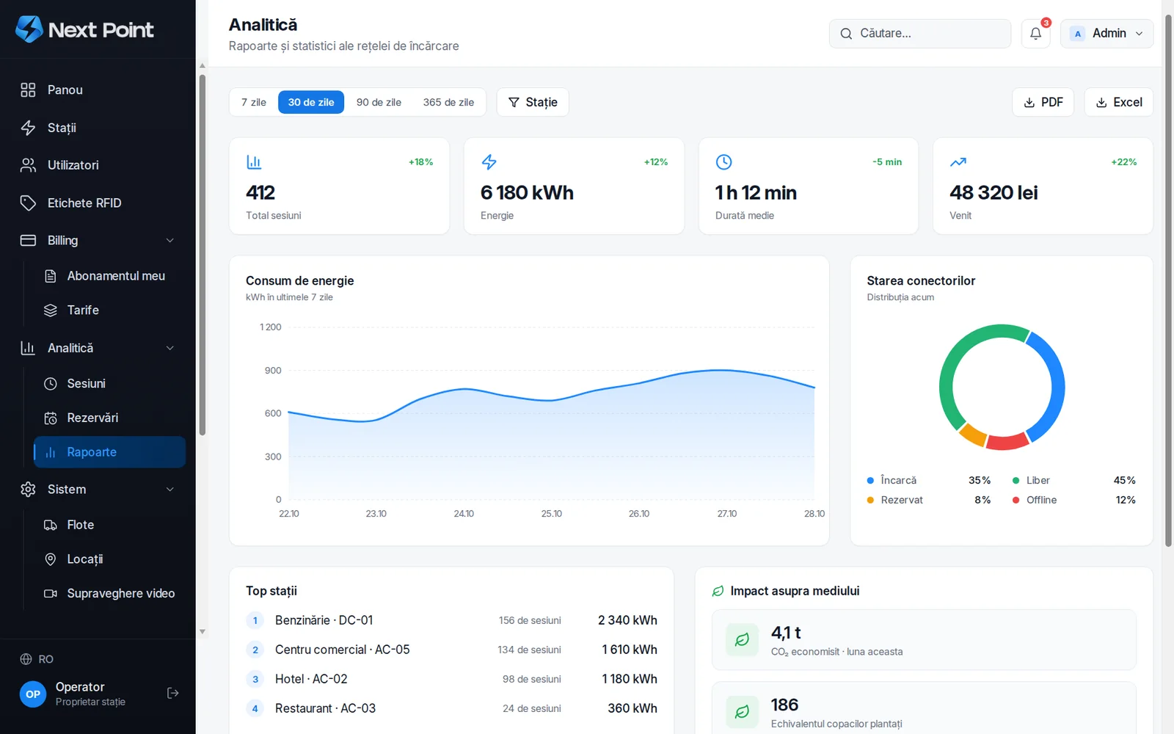
Task: Click the Operator OP avatar
Action: coord(33,694)
